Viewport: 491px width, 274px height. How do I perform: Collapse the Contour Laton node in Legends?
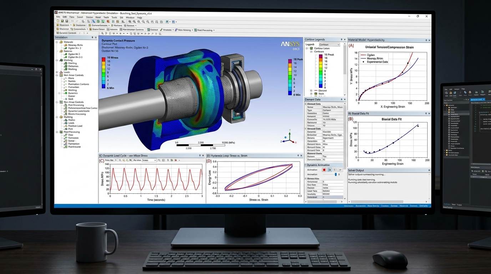(x=307, y=49)
